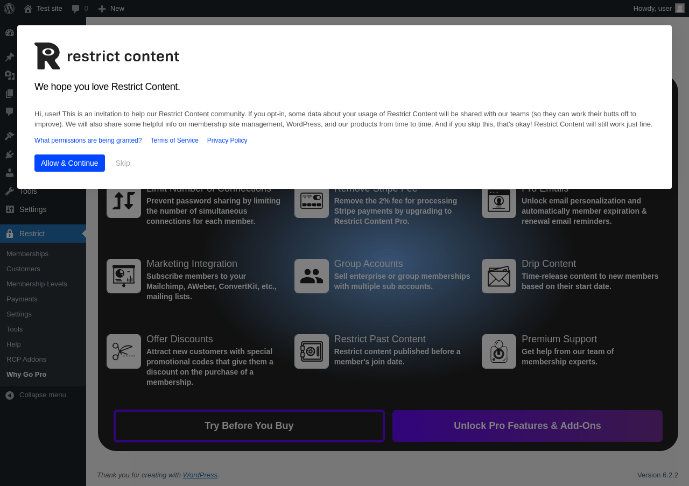Open Tools under the Restrict submenu

click(x=15, y=329)
